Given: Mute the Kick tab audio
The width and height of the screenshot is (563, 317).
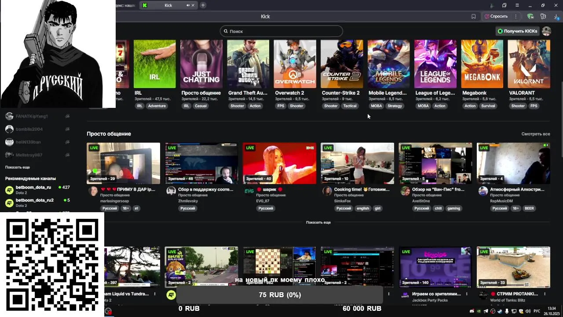Looking at the screenshot, I should (x=188, y=5).
